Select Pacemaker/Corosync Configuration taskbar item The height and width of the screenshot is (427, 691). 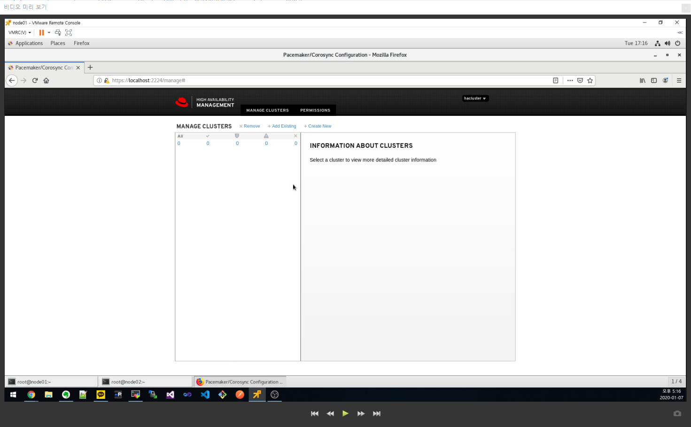coord(240,382)
